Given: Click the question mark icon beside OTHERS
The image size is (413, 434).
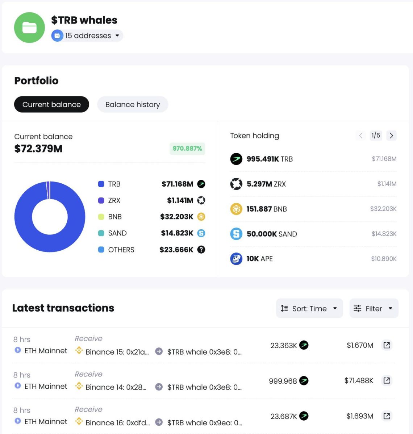Looking at the screenshot, I should (x=202, y=250).
